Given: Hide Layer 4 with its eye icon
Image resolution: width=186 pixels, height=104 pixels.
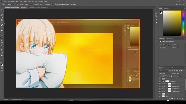Looking at the screenshot, I should (x=160, y=79).
